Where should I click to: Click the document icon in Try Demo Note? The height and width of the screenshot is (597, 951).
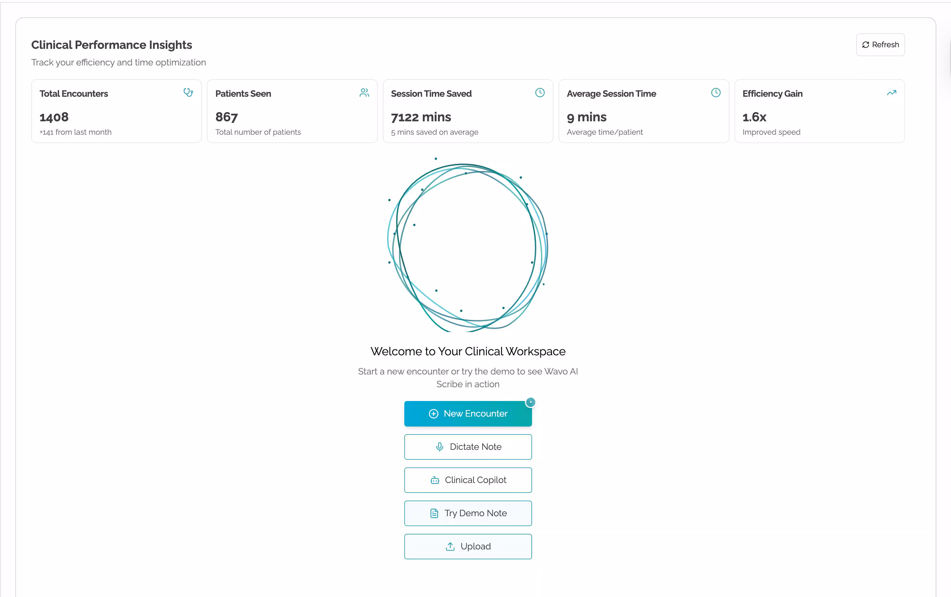click(434, 513)
